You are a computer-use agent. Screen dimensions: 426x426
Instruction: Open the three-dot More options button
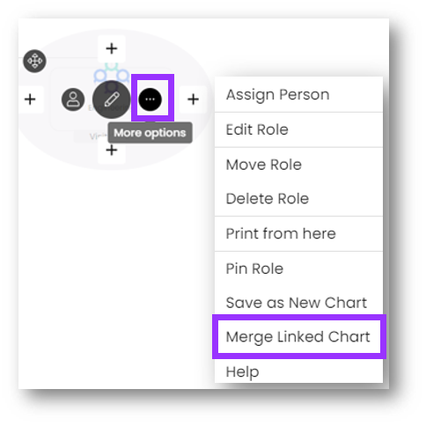[x=150, y=99]
